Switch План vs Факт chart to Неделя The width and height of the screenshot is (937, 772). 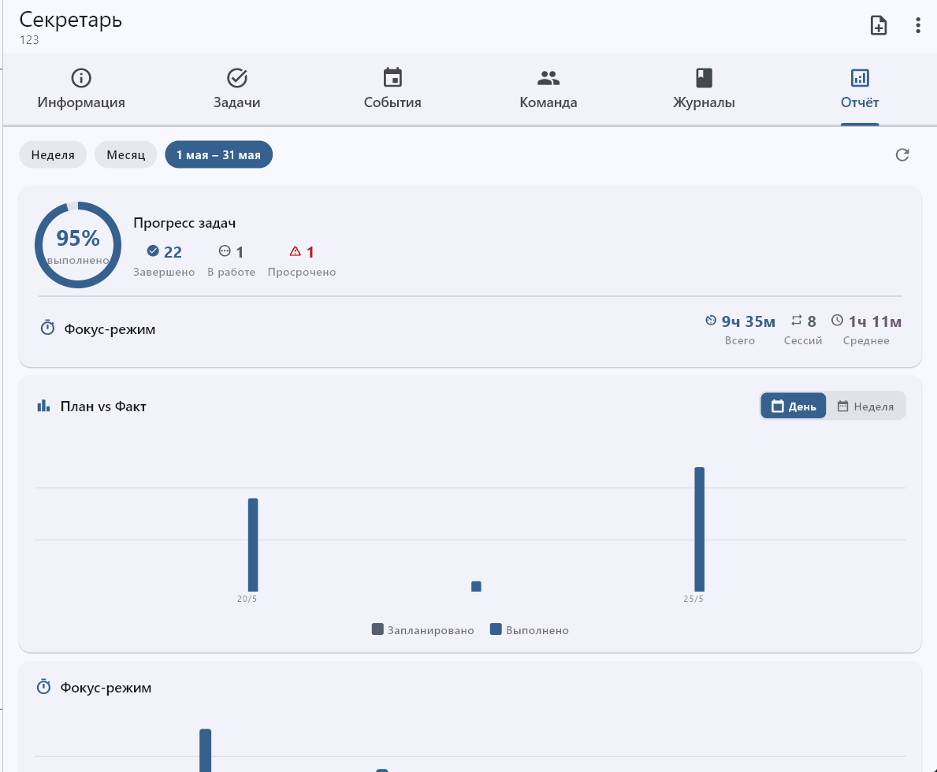(x=865, y=406)
